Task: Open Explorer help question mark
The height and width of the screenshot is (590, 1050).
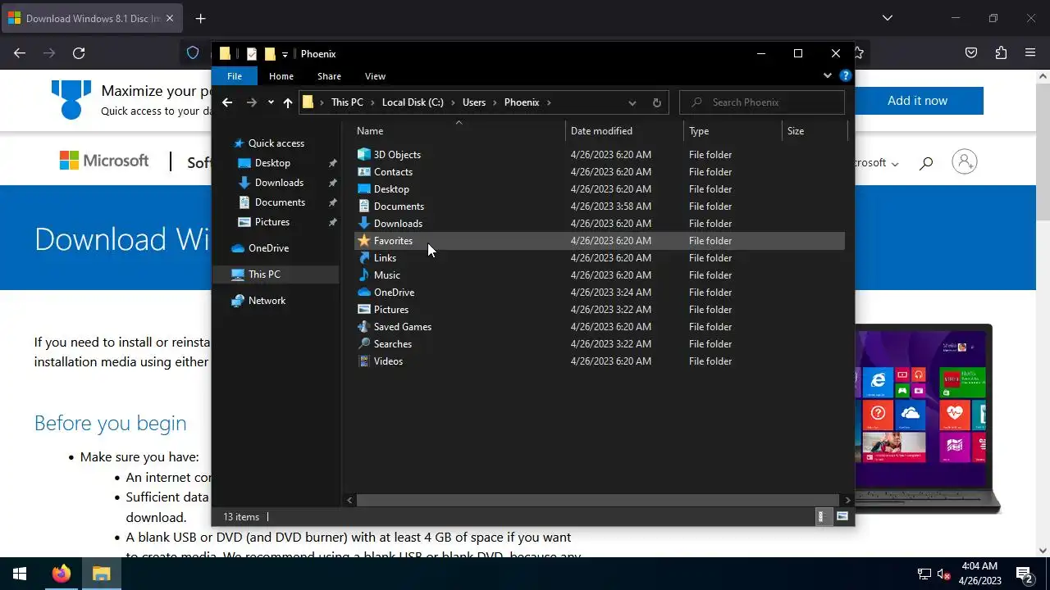Action: point(846,76)
